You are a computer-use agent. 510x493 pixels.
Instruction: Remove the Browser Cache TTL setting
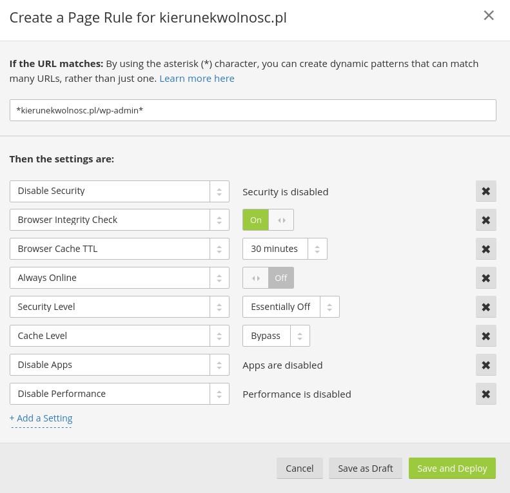tap(485, 249)
